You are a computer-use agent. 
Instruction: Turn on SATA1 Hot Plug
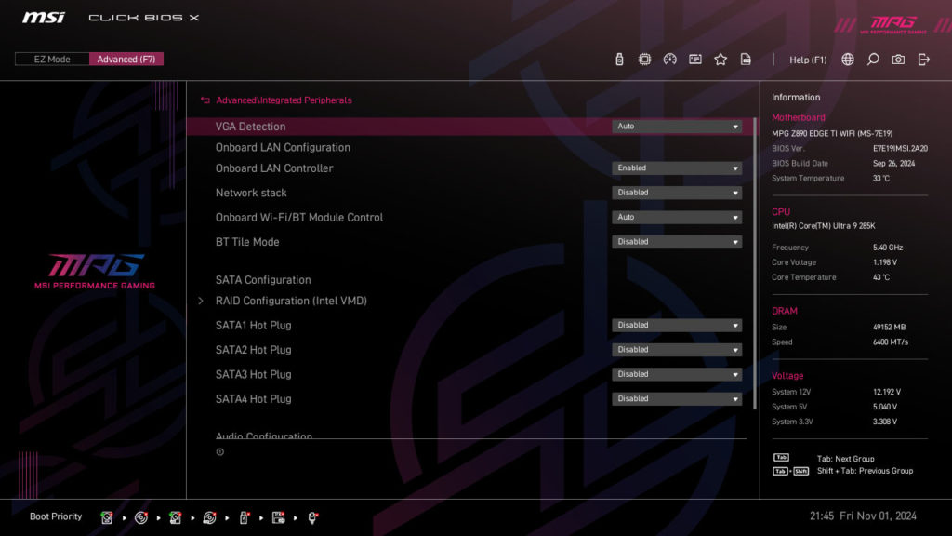click(676, 325)
